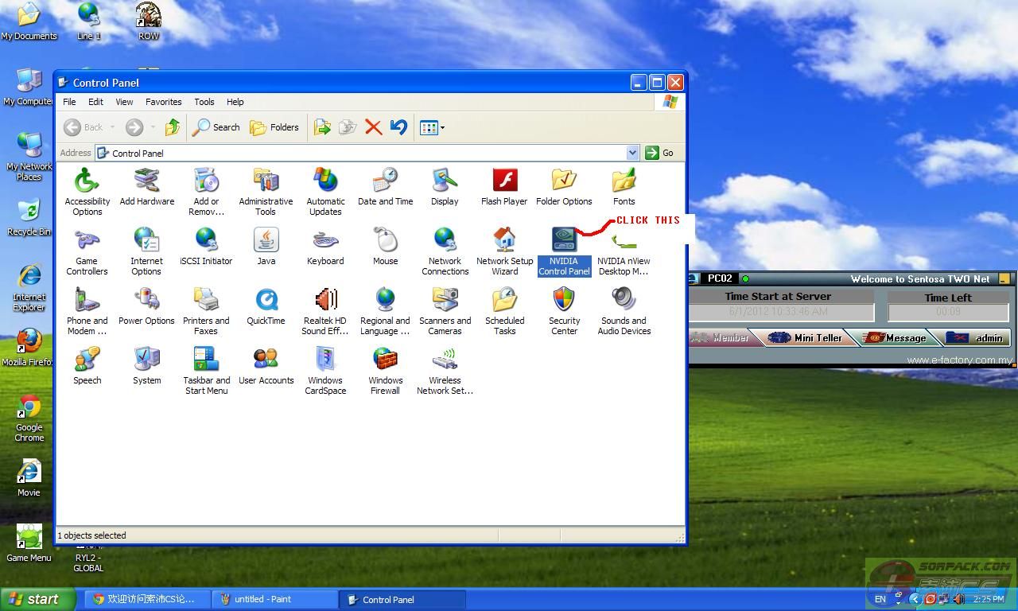Click the Windows start button
The image size is (1018, 611).
click(37, 599)
